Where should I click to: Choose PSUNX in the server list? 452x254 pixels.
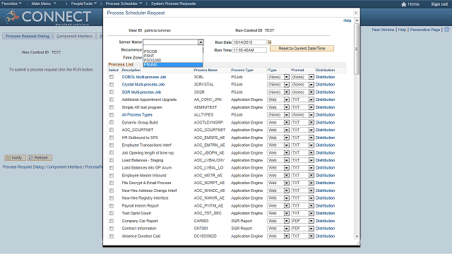click(x=173, y=65)
